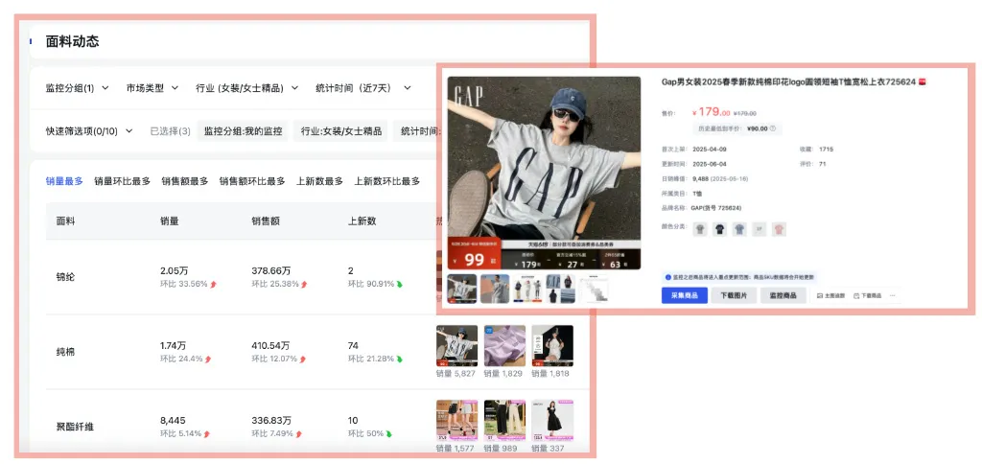Click the red up arrow beside 环比 24.4%
The height and width of the screenshot is (464, 982).
[x=208, y=359]
